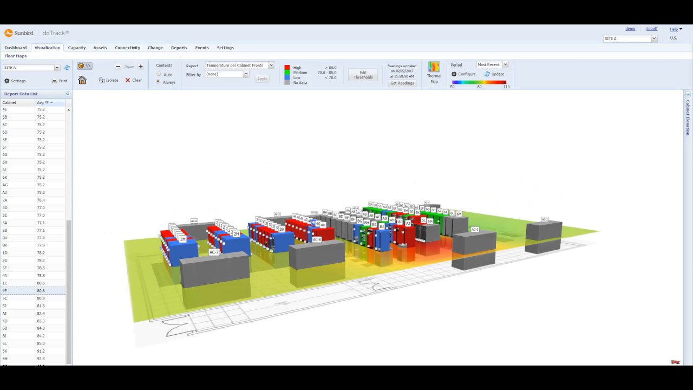Image resolution: width=693 pixels, height=390 pixels.
Task: Select cabinet 5C row with 80.9
Action: click(32, 298)
